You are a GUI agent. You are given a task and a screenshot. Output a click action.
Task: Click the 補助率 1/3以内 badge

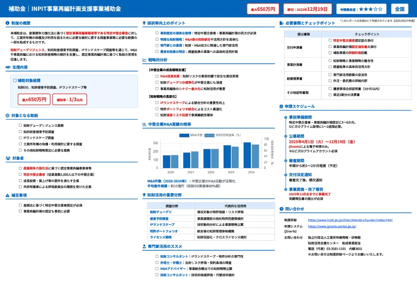70,100
